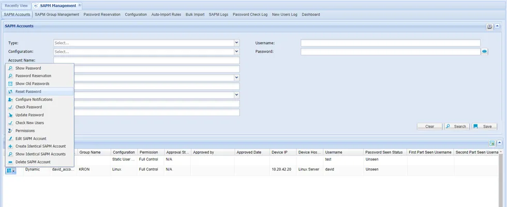Screen dimensions: 507x207
Task: Choose Show Identical SAPM Accounts
Action: (x=40, y=154)
